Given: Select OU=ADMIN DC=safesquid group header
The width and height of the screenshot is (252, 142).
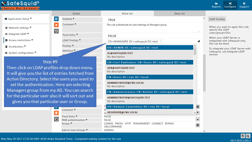Looking at the screenshot, I should 150,48.
